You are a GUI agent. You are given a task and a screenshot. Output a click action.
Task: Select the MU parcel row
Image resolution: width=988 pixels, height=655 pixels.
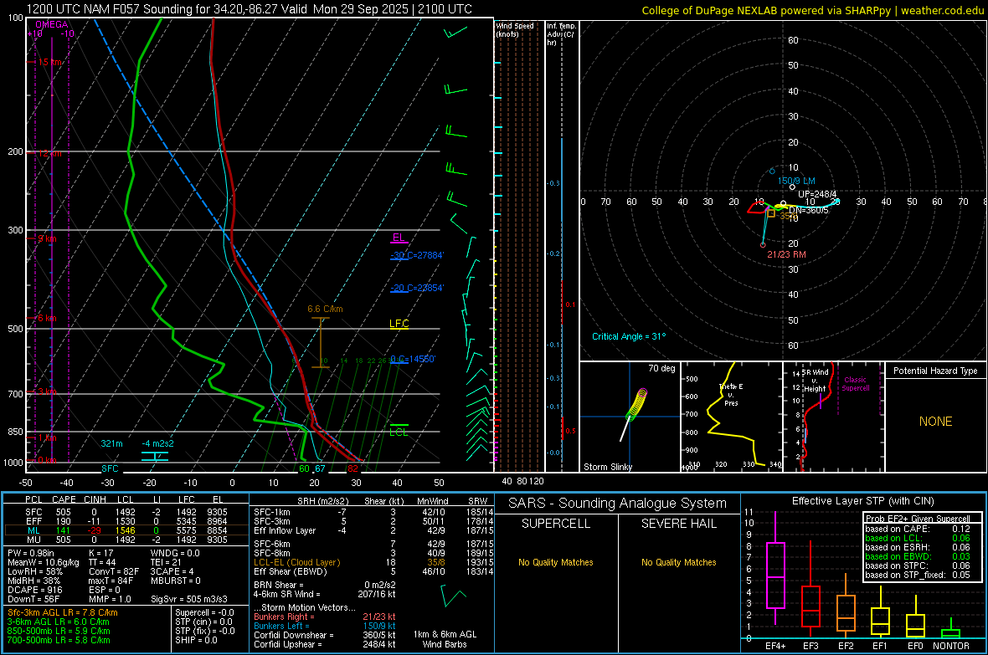(x=126, y=540)
